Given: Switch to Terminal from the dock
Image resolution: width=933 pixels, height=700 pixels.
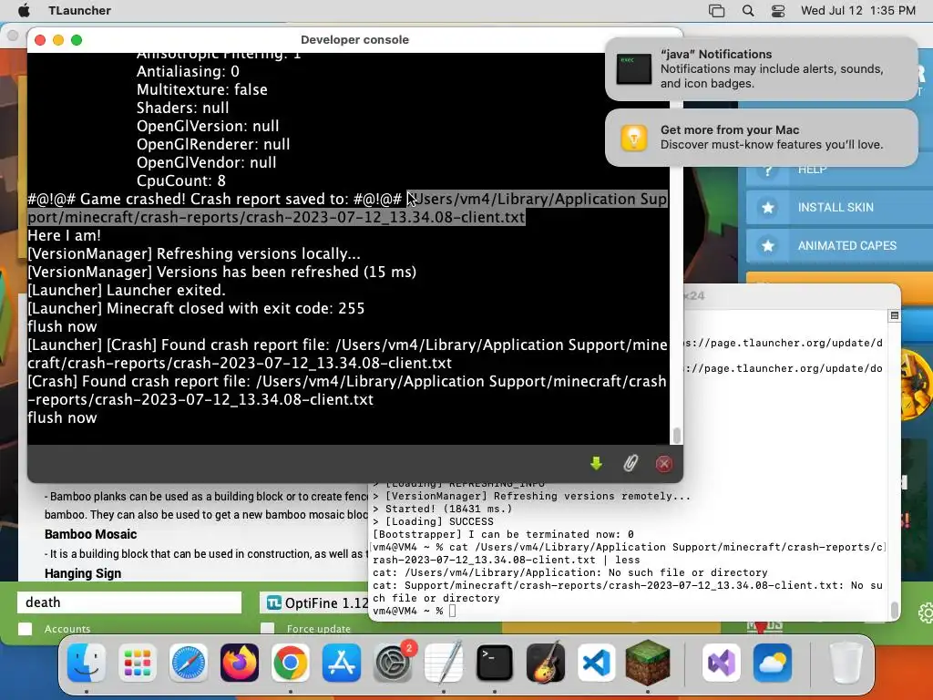Looking at the screenshot, I should pos(495,662).
